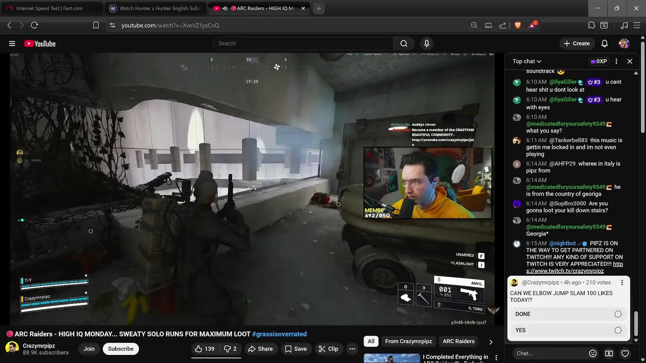
Task: Open poll three-dot menu
Action: [x=622, y=283]
